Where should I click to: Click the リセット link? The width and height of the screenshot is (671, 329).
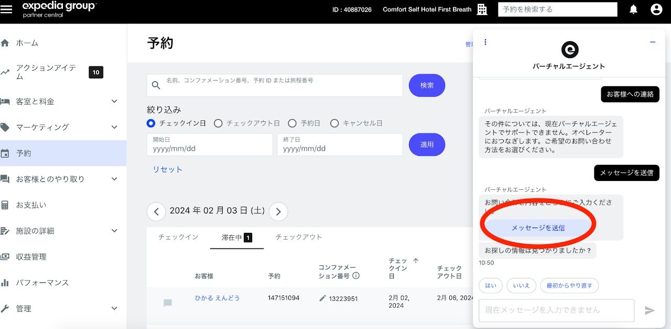pos(167,169)
